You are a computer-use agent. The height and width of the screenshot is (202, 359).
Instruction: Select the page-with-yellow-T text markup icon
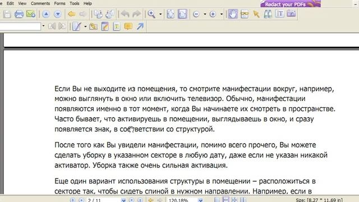coord(117,26)
